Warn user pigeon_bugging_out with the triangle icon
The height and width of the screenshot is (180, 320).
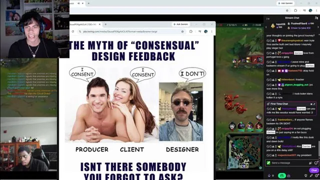point(273,84)
